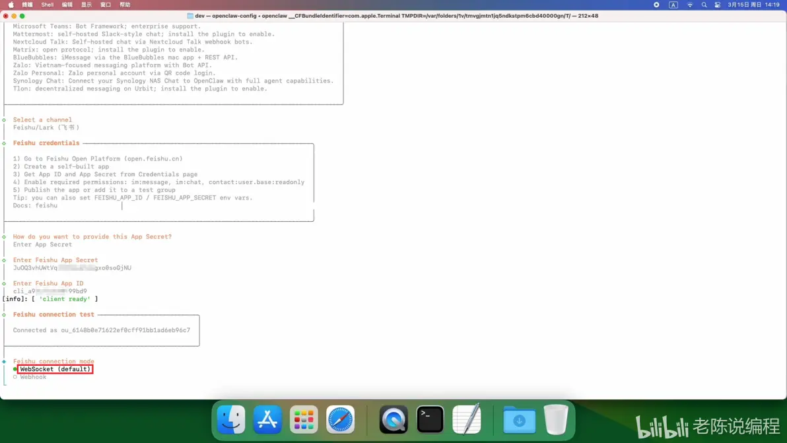Open Terminal from the Dock
The height and width of the screenshot is (443, 787).
pyautogui.click(x=430, y=419)
